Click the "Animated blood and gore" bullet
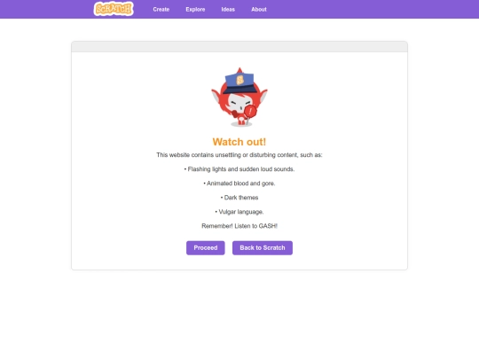This screenshot has height=359, width=479. (x=239, y=183)
